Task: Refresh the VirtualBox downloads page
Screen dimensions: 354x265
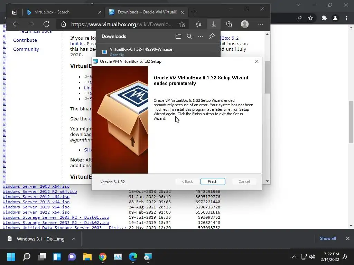Action: point(46,24)
